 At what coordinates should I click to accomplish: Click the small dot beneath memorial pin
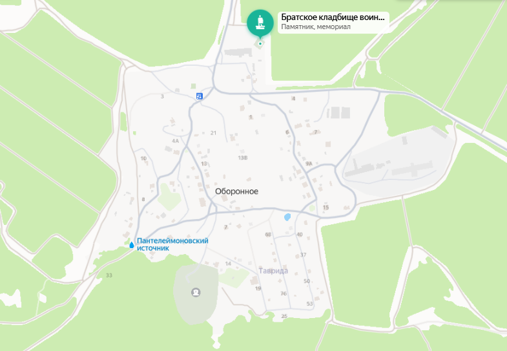(260, 44)
